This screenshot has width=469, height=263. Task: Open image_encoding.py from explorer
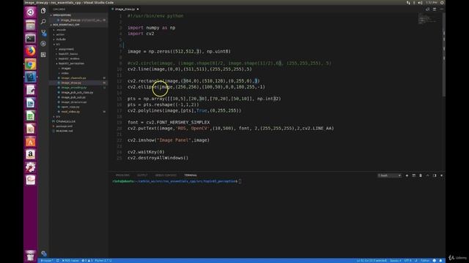point(73,88)
